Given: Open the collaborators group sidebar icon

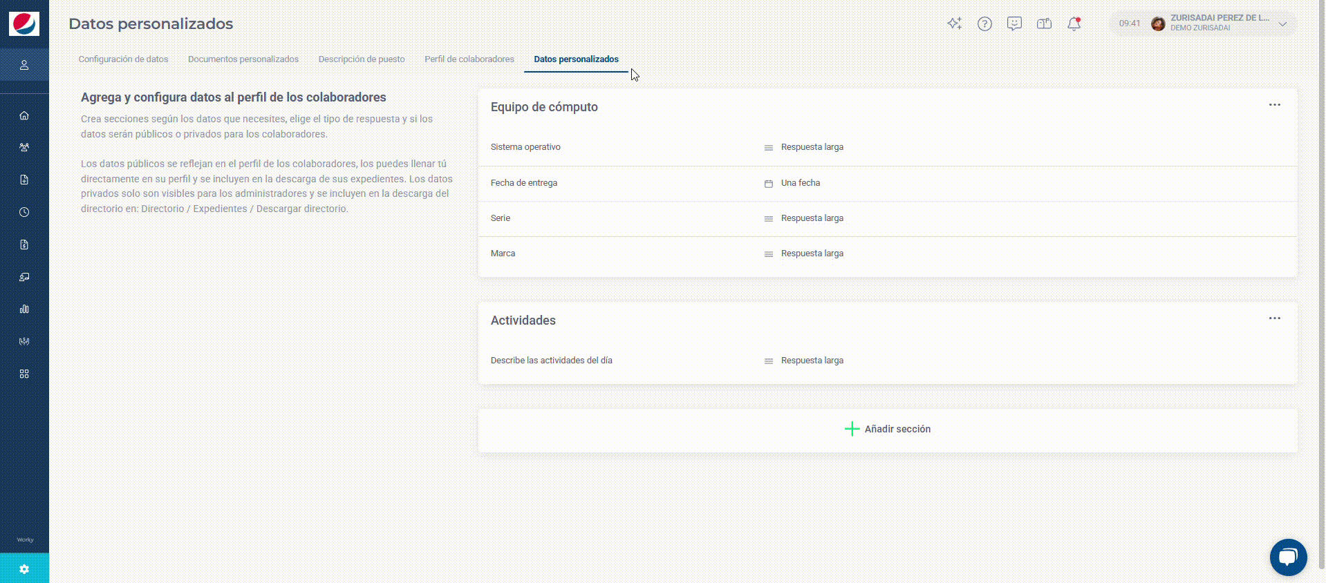Looking at the screenshot, I should click(24, 147).
